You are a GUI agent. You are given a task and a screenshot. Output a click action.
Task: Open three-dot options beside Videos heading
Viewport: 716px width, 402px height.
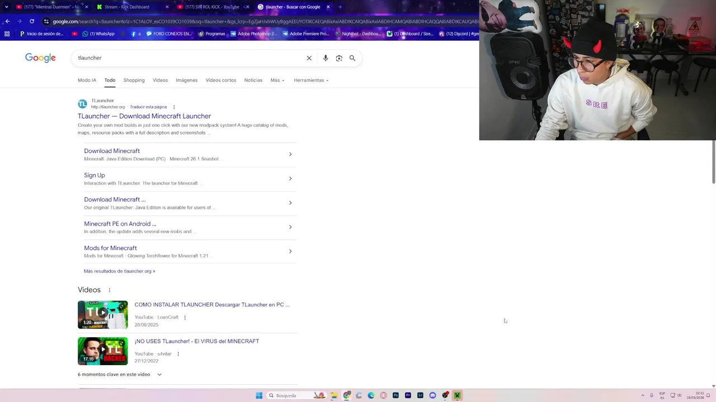click(x=109, y=290)
